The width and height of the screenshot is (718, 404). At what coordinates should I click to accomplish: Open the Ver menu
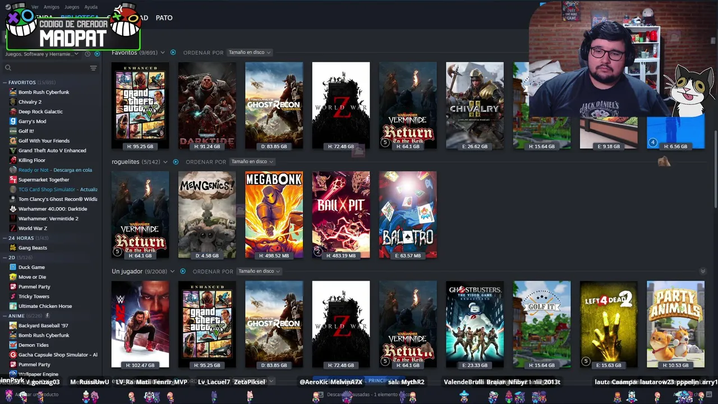[x=35, y=7]
